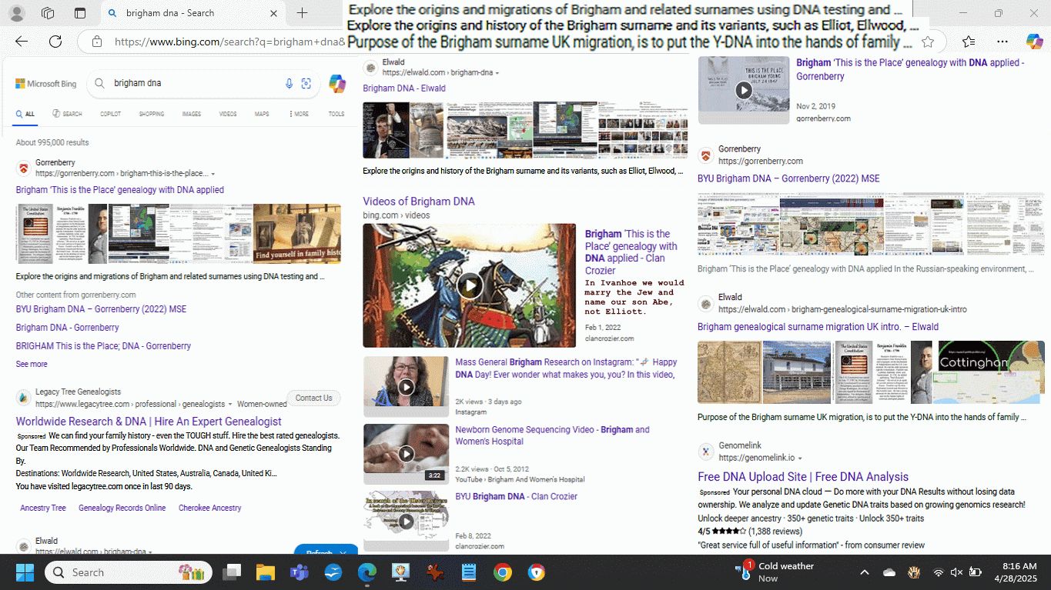This screenshot has height=590, width=1051.
Task: Open the Favorites list icon in the toolbar
Action: pyautogui.click(x=968, y=42)
